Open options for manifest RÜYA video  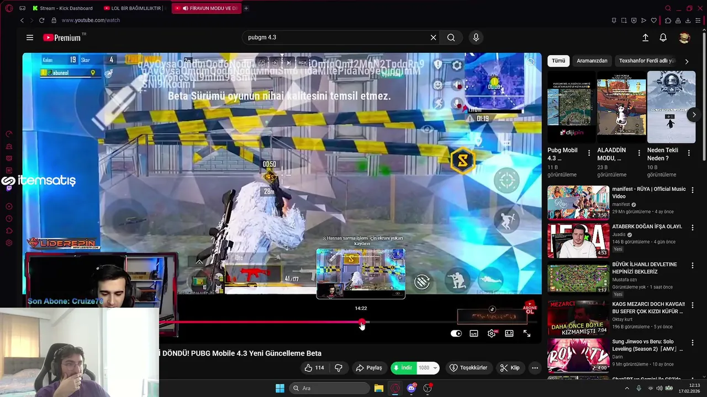point(693,190)
